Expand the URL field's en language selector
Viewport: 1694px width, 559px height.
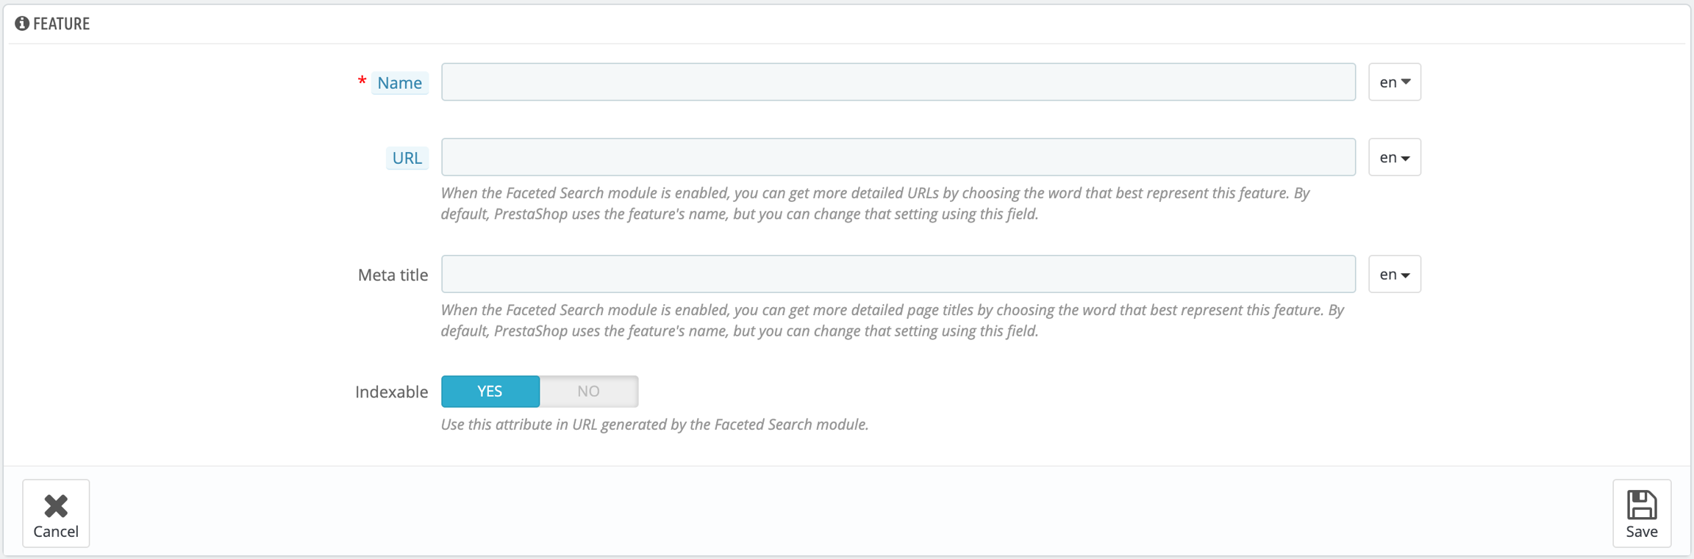point(1394,157)
